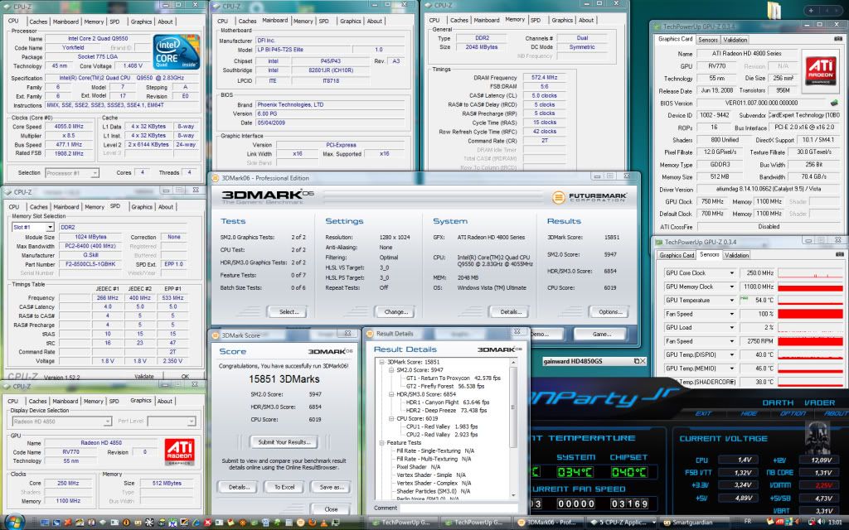The width and height of the screenshot is (849, 530).
Task: Open the GPU Core Clock sensor dropdown
Action: click(732, 272)
